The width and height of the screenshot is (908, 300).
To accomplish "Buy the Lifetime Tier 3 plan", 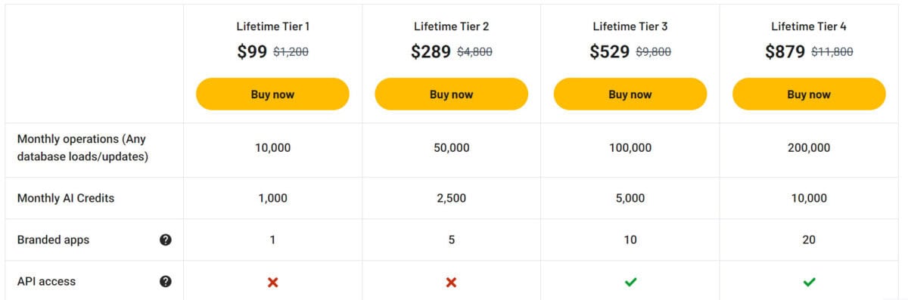I will tap(630, 94).
